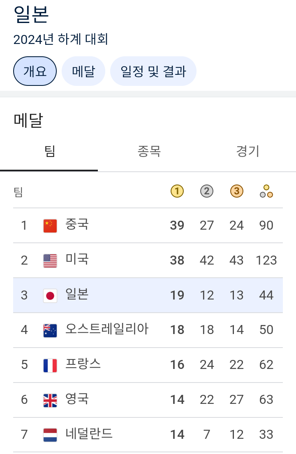Click the Japan flag icon
The width and height of the screenshot is (296, 454).
tap(50, 295)
